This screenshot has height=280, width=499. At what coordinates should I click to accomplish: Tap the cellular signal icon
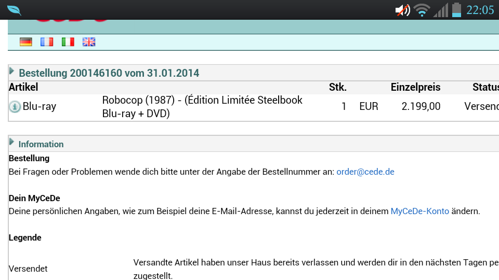coord(441,10)
